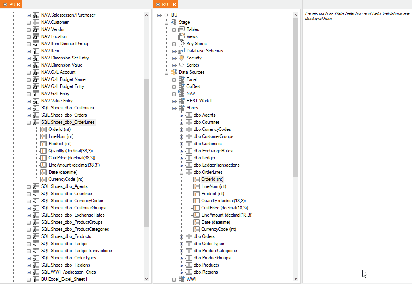Collapse the dbo.OrderLines node
Viewport: 412px width, 284px height.
pyautogui.click(x=181, y=173)
